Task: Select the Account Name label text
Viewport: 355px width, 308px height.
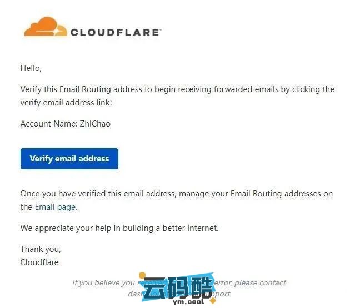Action: pos(48,124)
